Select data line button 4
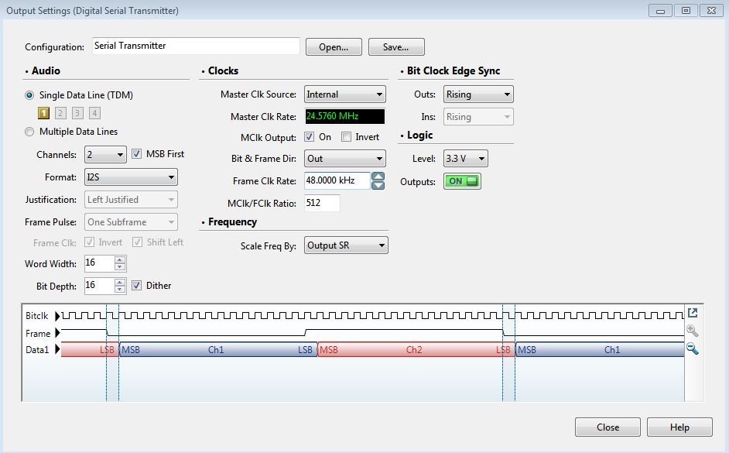Screen dimensions: 729x453 (94, 113)
